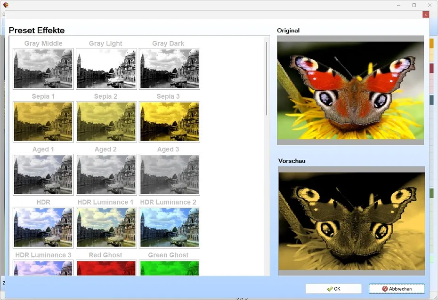Click the Vorschau sepia preview image

click(x=352, y=221)
